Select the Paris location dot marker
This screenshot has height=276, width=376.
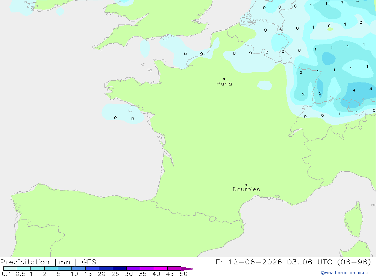point(224,79)
